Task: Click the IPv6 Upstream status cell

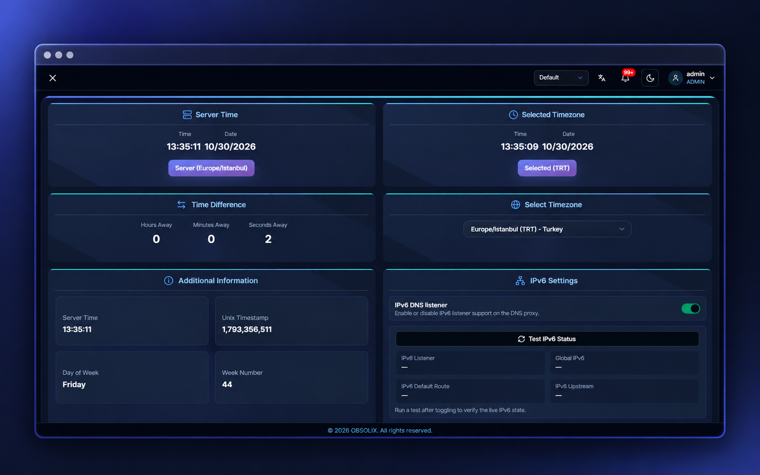Action: point(624,391)
